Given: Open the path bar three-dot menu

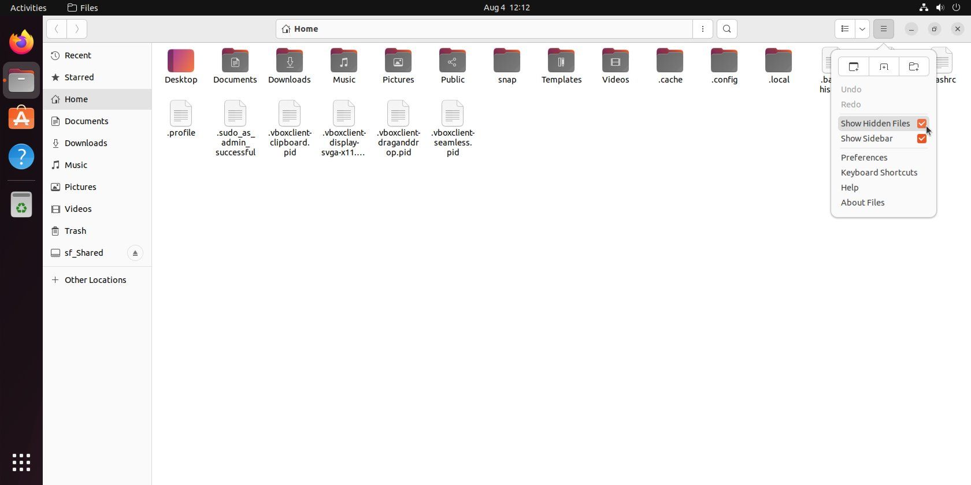Looking at the screenshot, I should (703, 29).
